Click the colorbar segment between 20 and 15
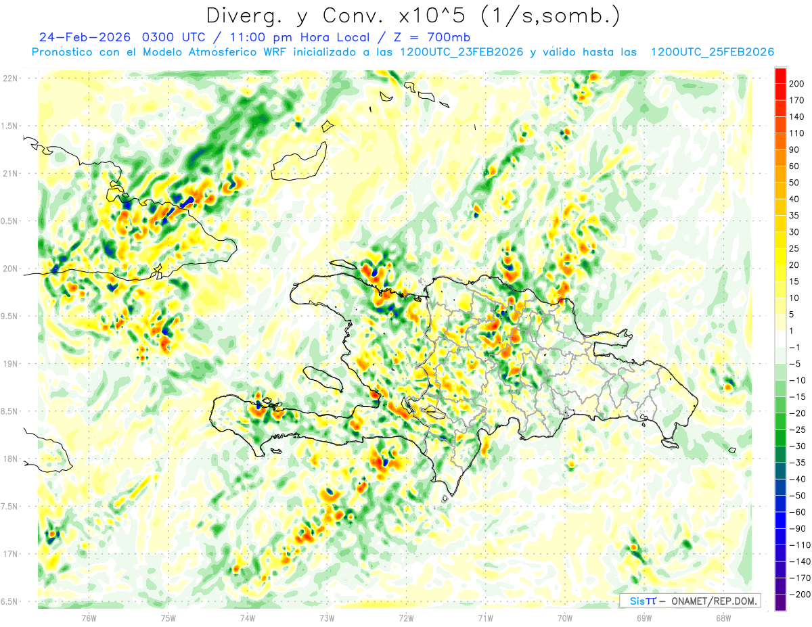This screenshot has height=627, width=812. [x=780, y=273]
